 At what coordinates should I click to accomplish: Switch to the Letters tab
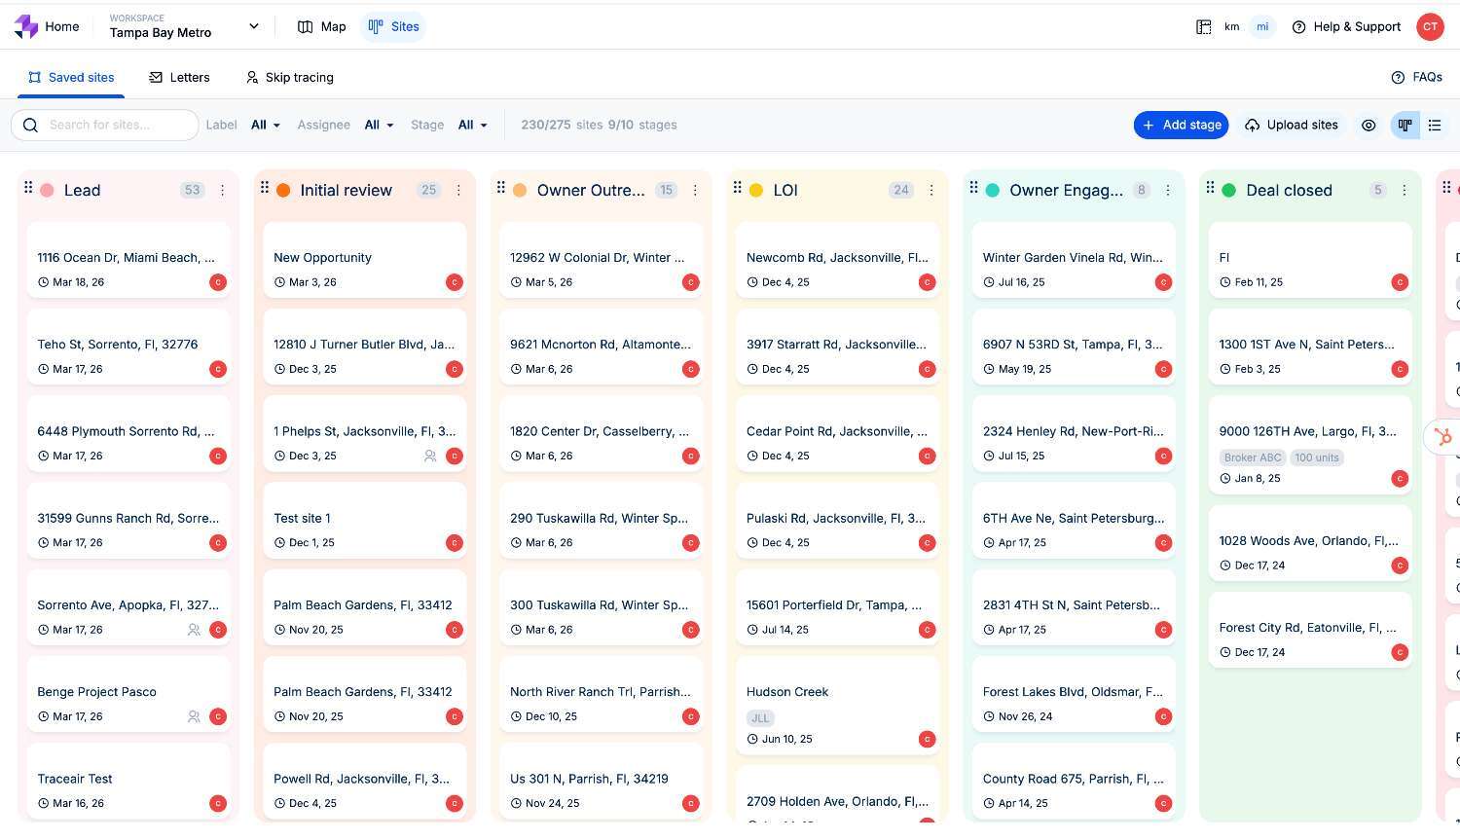[x=179, y=78]
